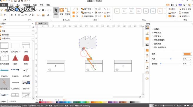The image size is (193, 107).
Task: Select 无填充 no fill option
Action: (x=156, y=29)
